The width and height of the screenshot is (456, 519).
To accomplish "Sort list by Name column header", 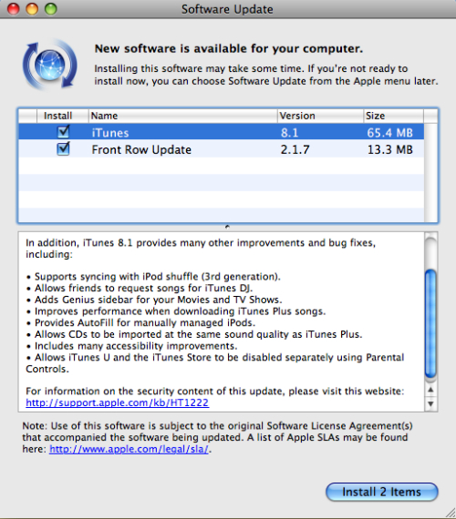I will pos(183,116).
